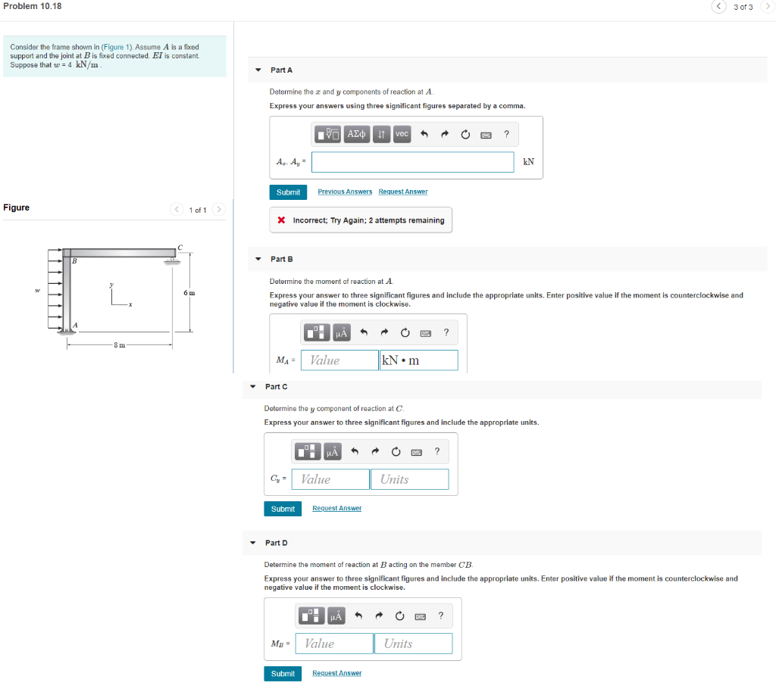The width and height of the screenshot is (776, 692).
Task: Open templates icon in Part A toolbar
Action: [x=327, y=134]
